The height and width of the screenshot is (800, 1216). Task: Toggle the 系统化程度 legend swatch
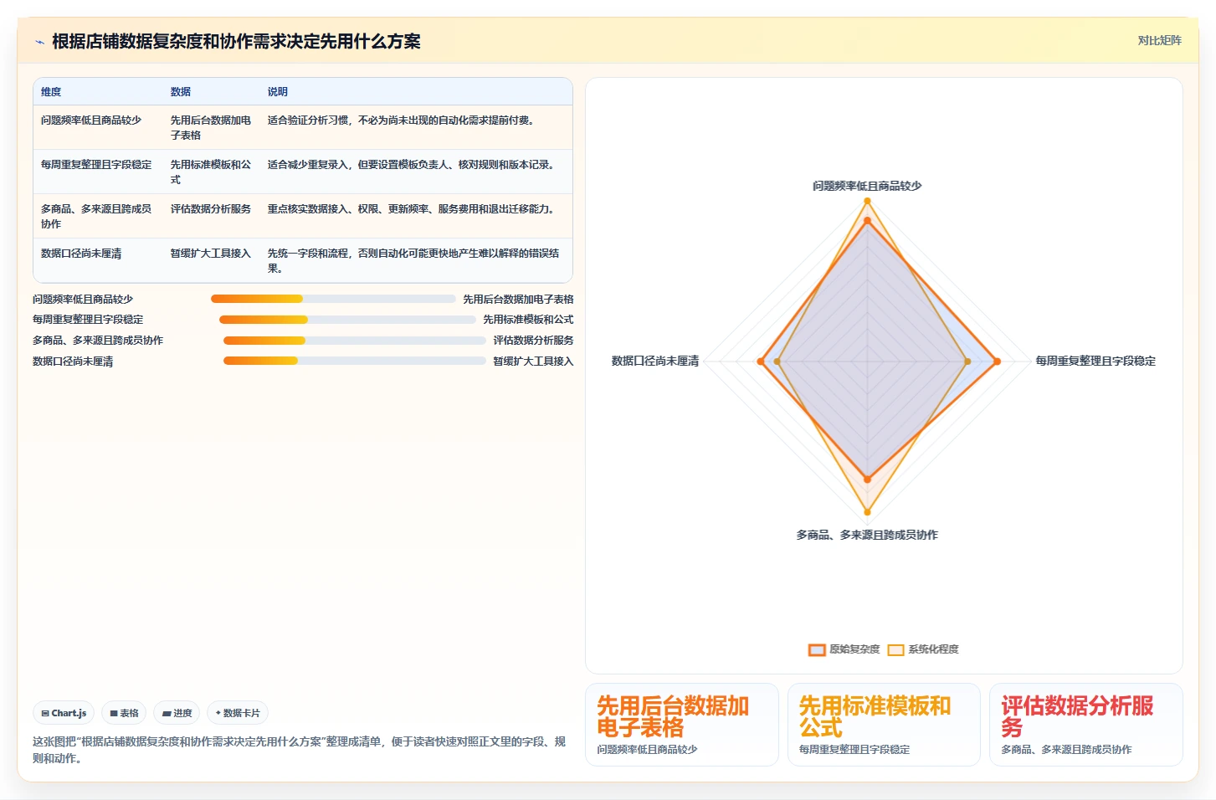pyautogui.click(x=895, y=649)
